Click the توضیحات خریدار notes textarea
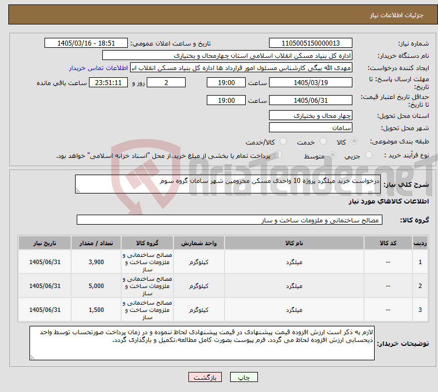This screenshot has width=438, height=392. (202, 343)
